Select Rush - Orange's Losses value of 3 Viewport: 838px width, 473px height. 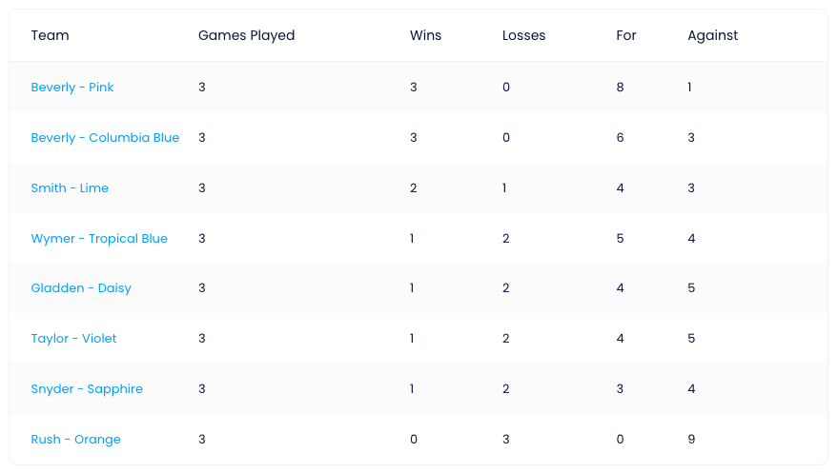tap(505, 440)
